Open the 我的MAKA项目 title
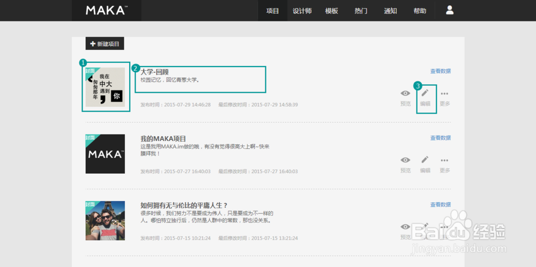Image resolution: width=536 pixels, height=267 pixels. pyautogui.click(x=163, y=139)
